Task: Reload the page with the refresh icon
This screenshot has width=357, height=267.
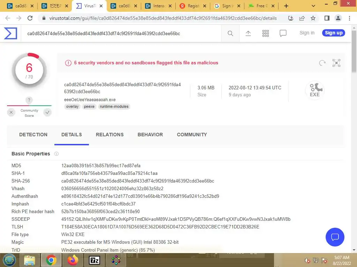Action: [x=30, y=18]
